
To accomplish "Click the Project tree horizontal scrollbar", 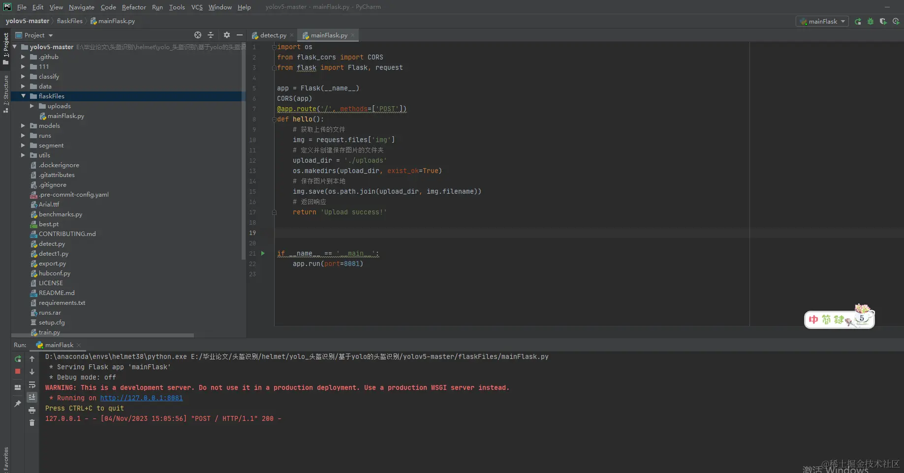I will pos(103,335).
